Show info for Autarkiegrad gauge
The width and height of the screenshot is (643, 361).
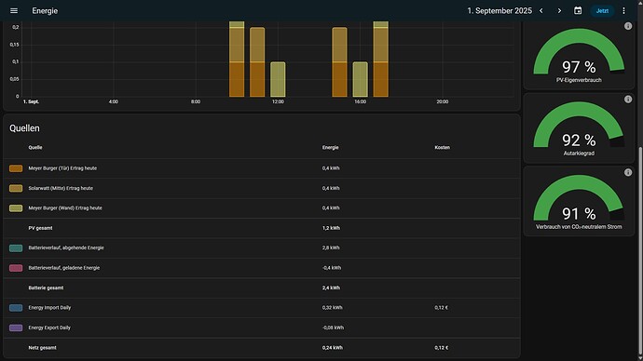click(x=628, y=100)
